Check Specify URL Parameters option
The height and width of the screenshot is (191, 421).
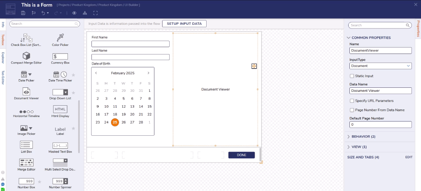352,101
